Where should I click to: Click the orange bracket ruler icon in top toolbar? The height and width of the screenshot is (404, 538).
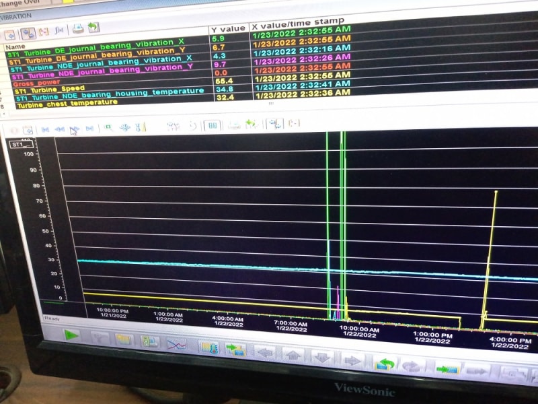44,32
